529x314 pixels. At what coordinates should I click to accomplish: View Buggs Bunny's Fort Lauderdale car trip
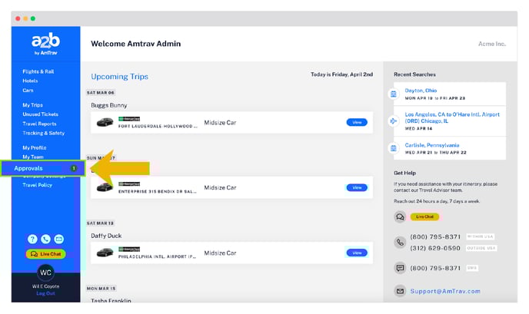pyautogui.click(x=356, y=122)
